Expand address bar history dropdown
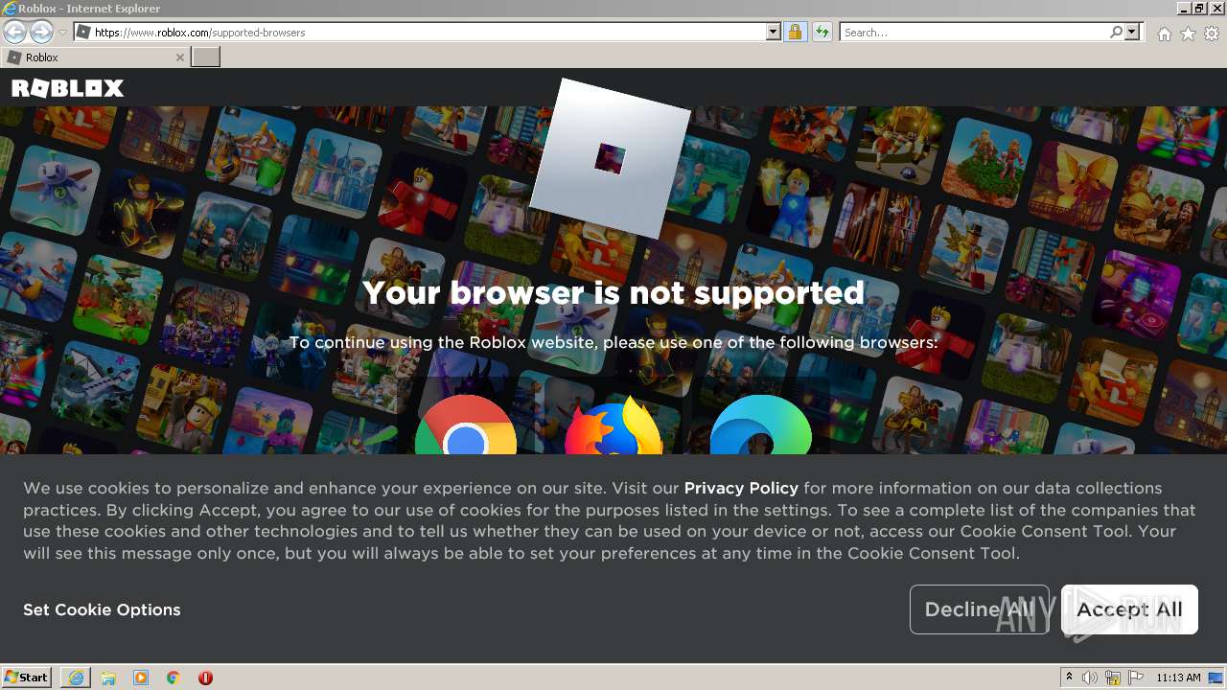Viewport: 1227px width, 690px height. click(x=774, y=33)
